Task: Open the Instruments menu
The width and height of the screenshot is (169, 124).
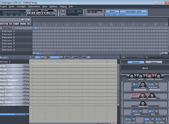Action: coord(34,7)
